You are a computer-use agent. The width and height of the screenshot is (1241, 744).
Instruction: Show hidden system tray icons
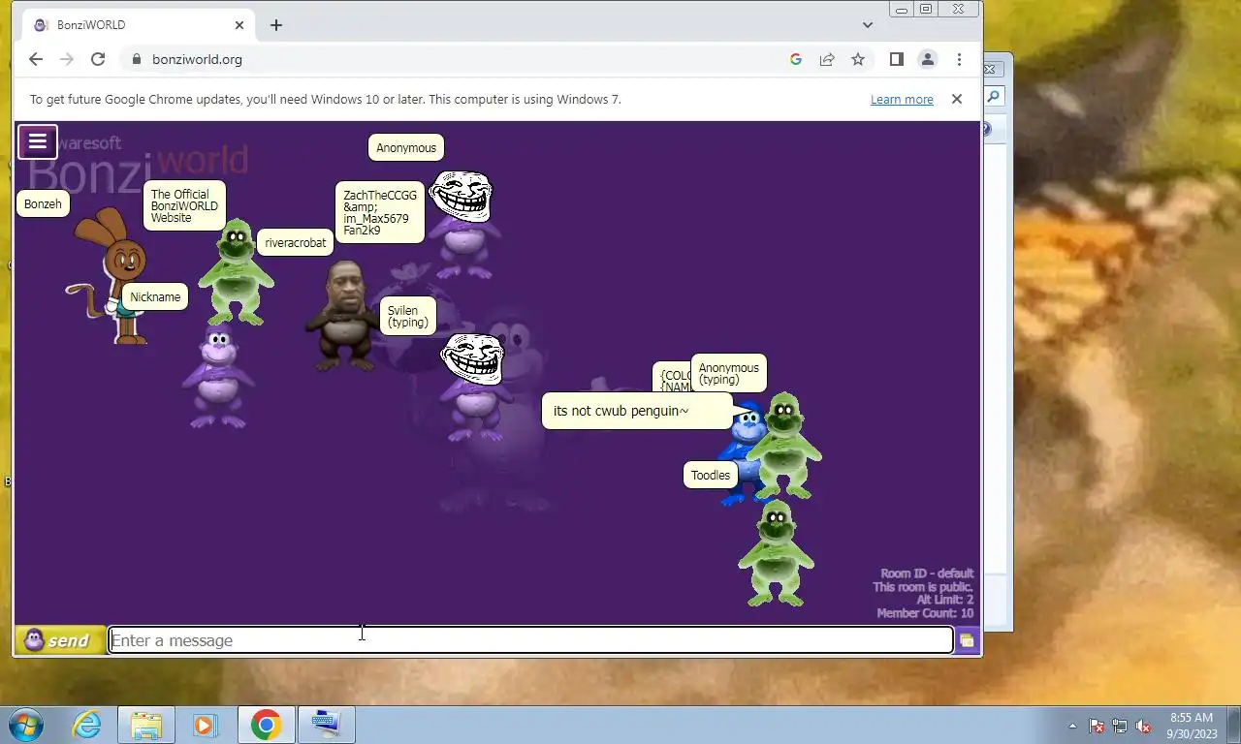click(x=1072, y=726)
